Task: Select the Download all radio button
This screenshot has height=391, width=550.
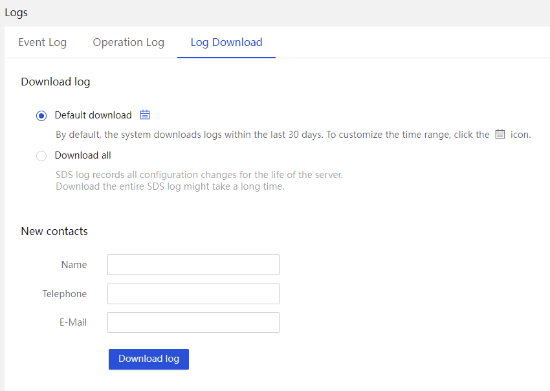Action: pyautogui.click(x=41, y=156)
